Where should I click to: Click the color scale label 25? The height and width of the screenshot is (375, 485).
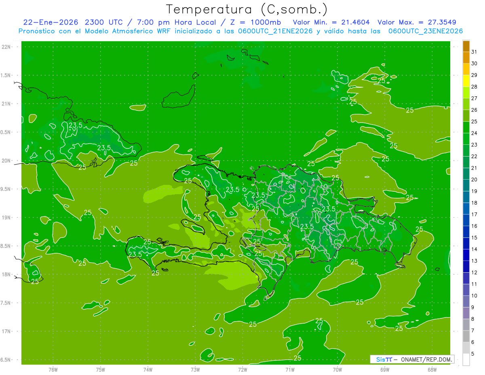(474, 121)
